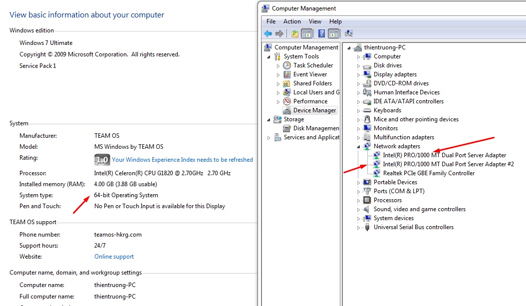The image size is (526, 306).
Task: Click the Event Viewer icon
Action: [287, 74]
